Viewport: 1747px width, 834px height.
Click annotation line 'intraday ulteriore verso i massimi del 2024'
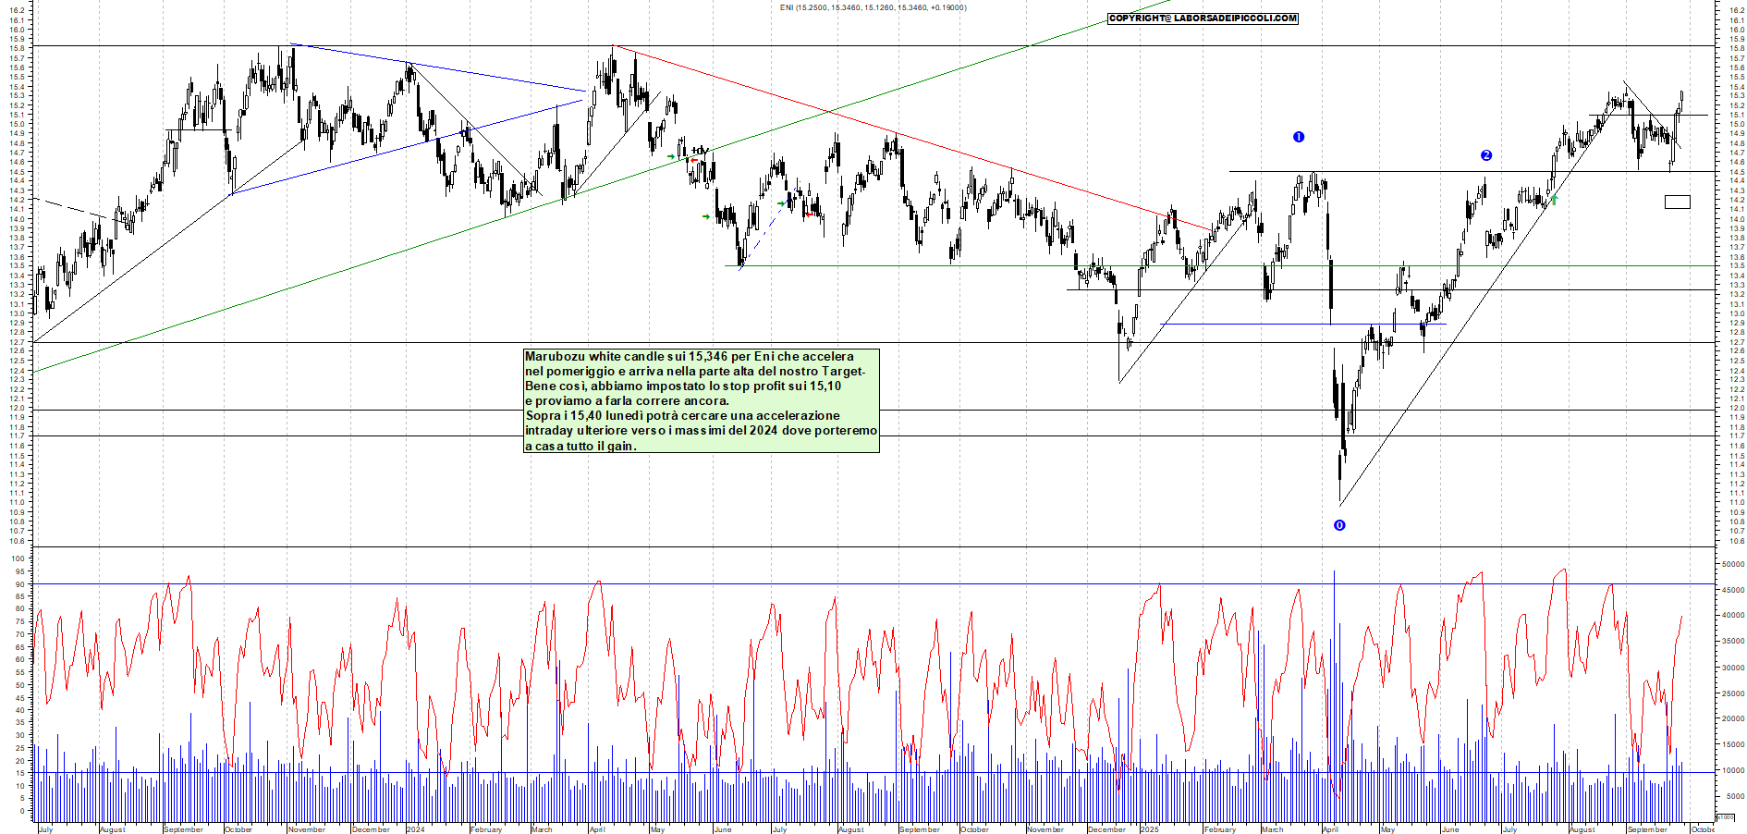pyautogui.click(x=701, y=430)
